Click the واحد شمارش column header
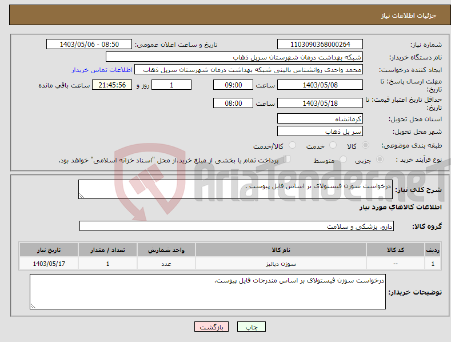This screenshot has height=342, width=451. [166, 249]
